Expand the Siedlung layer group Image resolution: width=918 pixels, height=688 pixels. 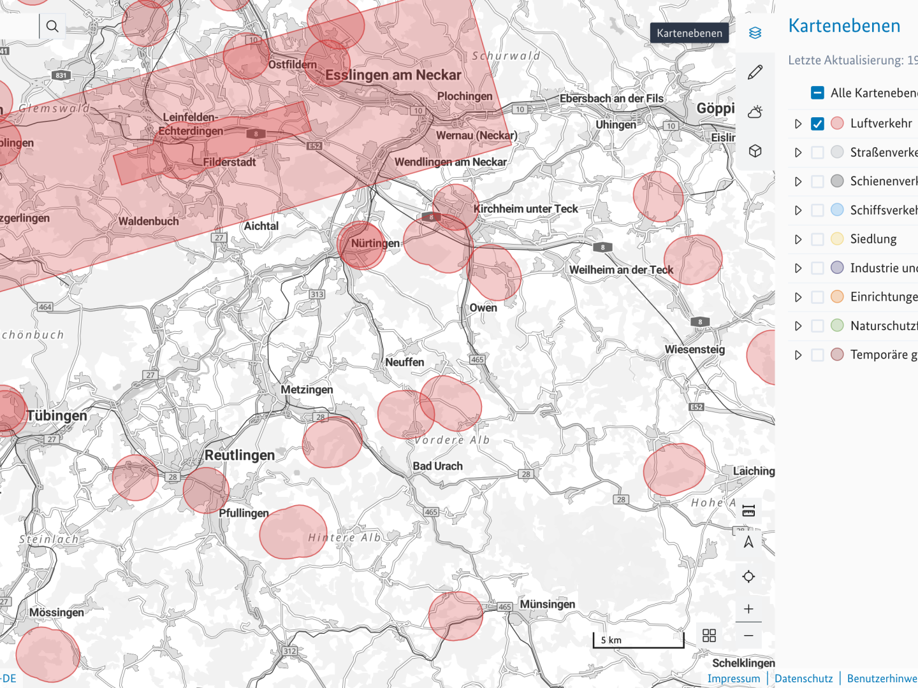(x=798, y=240)
